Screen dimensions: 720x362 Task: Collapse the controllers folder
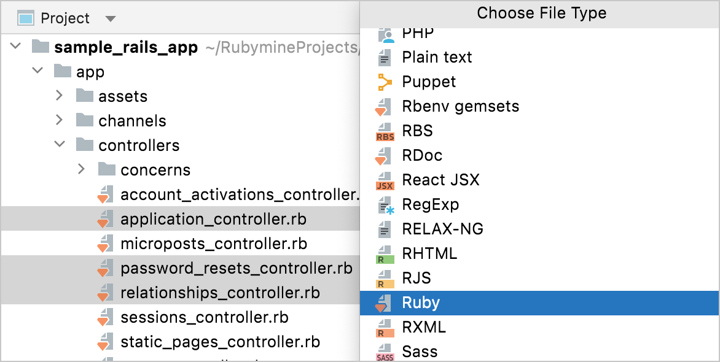click(60, 145)
